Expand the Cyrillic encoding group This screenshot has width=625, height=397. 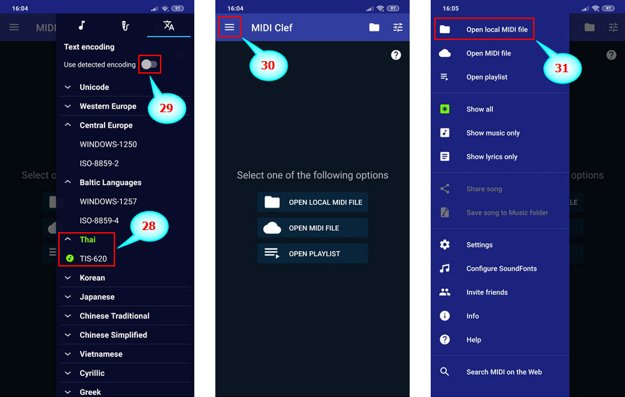125,373
